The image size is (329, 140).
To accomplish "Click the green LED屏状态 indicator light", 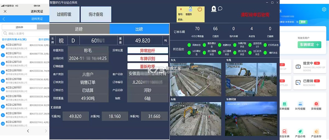I will pyautogui.click(x=189, y=52).
